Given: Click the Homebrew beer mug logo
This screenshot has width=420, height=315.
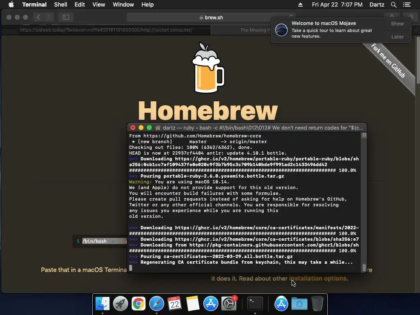Looking at the screenshot, I should pos(208,68).
